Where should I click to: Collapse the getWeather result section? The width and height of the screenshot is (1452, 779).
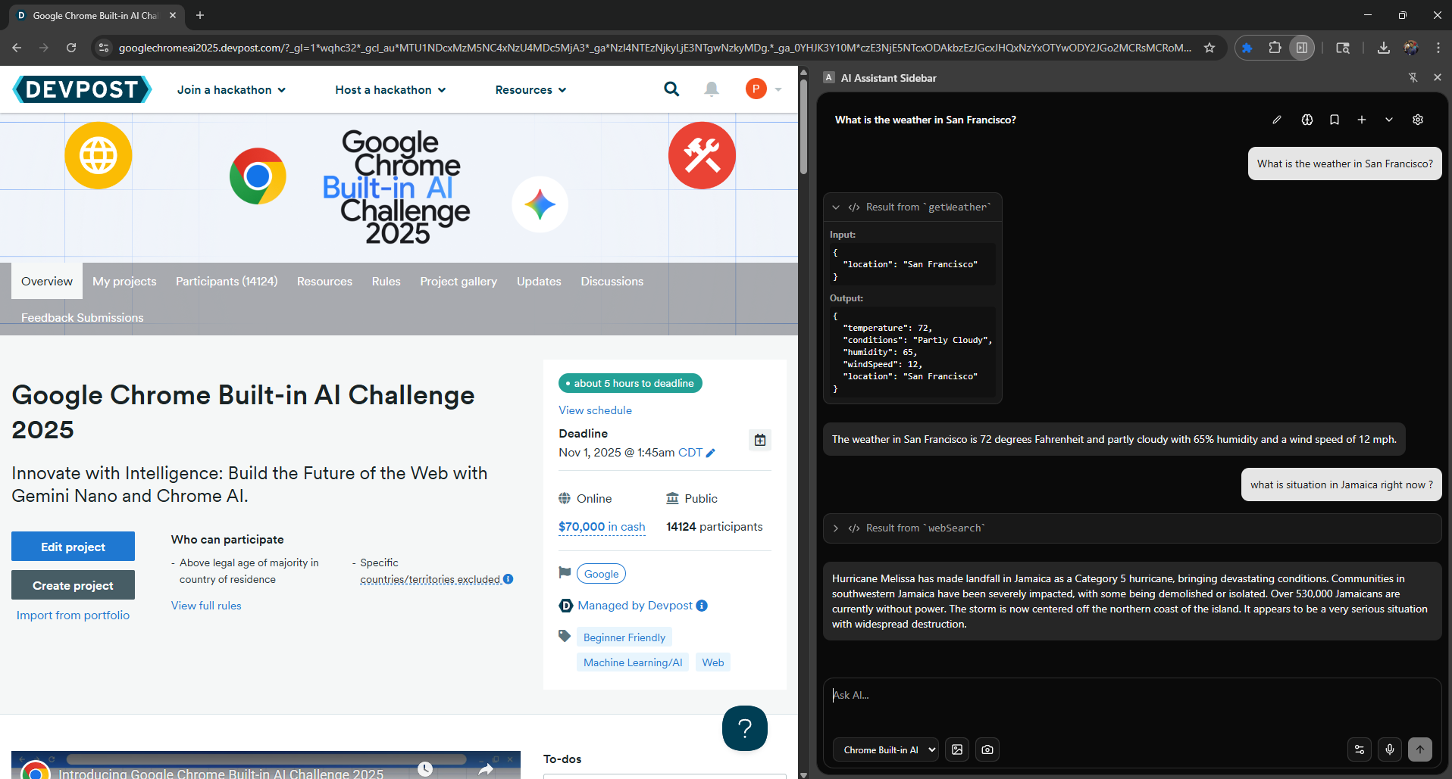point(836,207)
